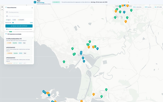Image resolution: width=163 pixels, height=102 pixels.
Task: Select the orange marker on Jerez's western edge
Action: pos(116,11)
